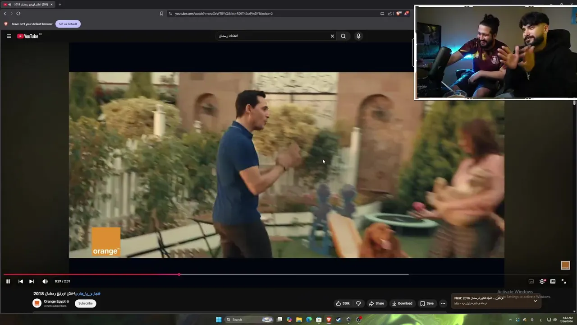
Task: Mute the video volume
Action: pos(45,281)
